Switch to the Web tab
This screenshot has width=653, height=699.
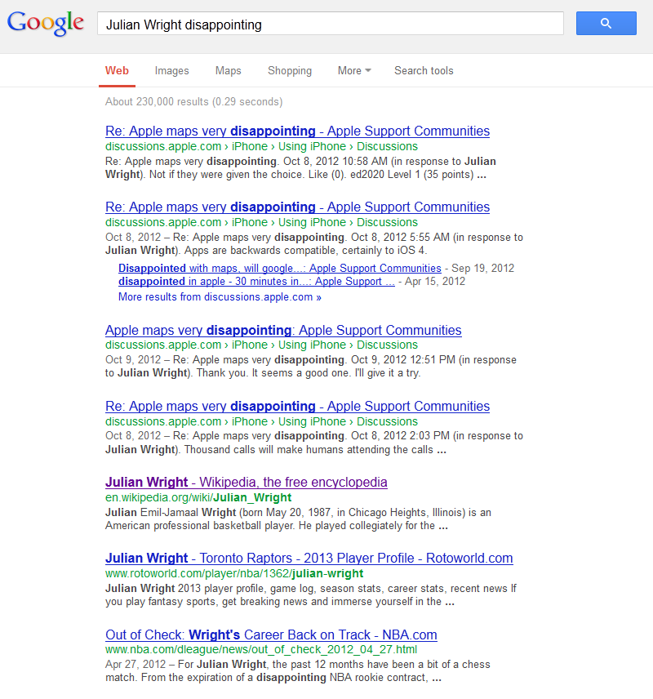pyautogui.click(x=117, y=71)
